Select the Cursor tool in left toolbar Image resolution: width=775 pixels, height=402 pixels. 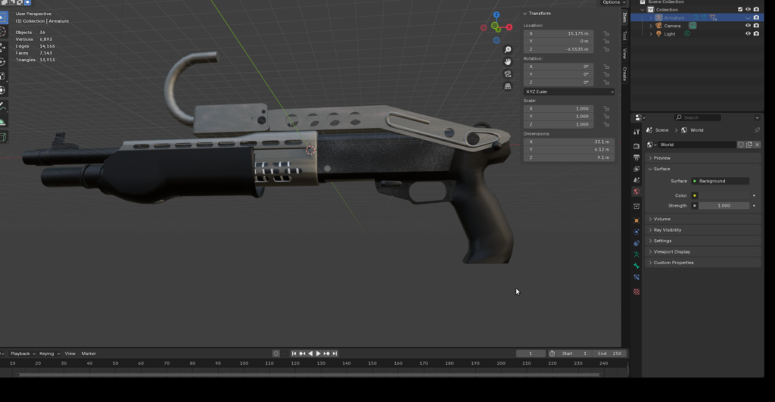(3, 32)
